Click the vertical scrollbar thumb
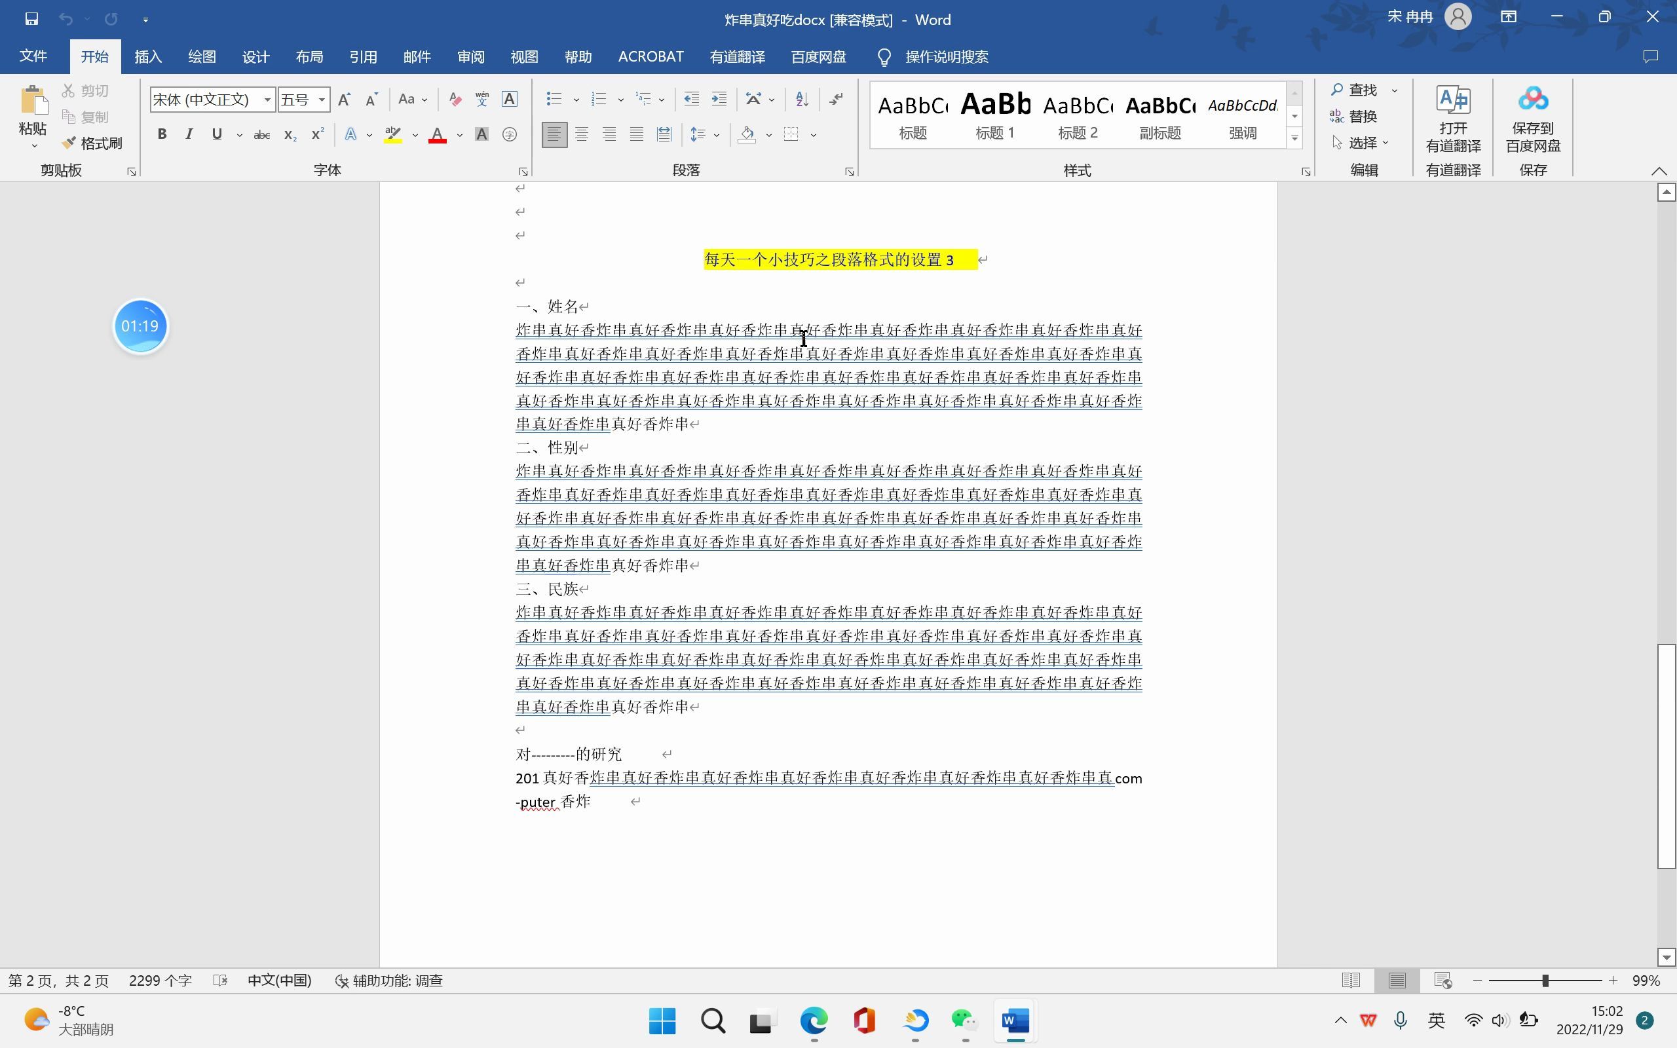Viewport: 1677px width, 1048px height. point(1667,756)
